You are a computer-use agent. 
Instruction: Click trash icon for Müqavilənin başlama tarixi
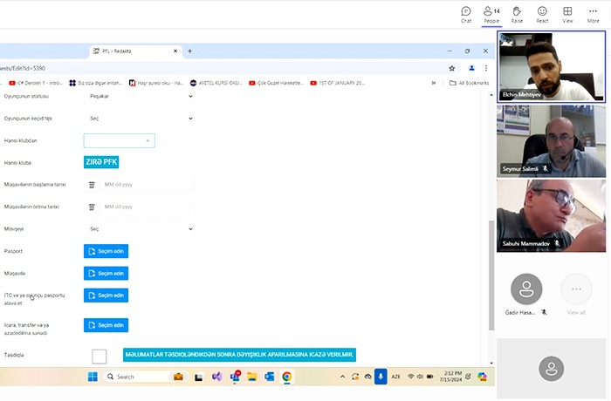(92, 184)
